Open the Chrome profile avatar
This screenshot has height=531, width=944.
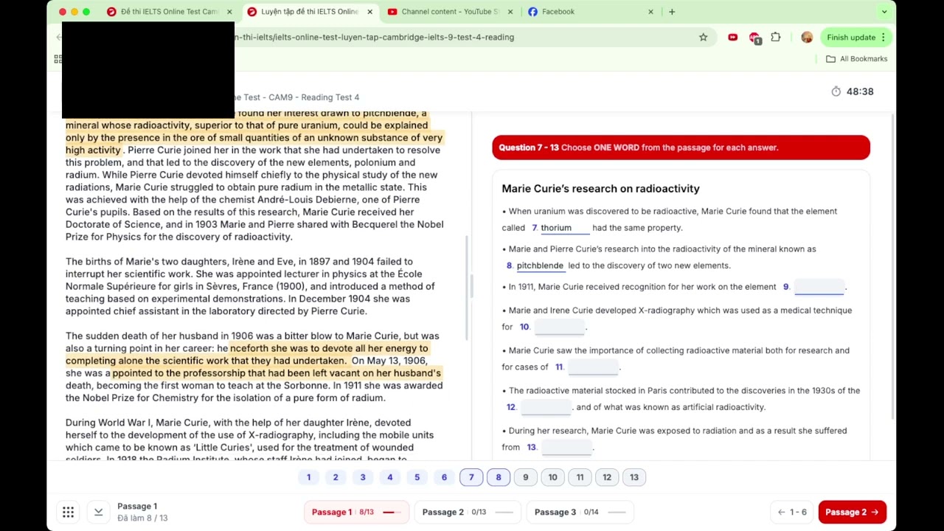coord(807,37)
